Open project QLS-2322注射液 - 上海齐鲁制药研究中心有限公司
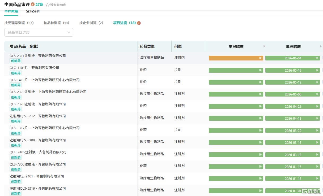The image size is (323, 196). pos(48,92)
